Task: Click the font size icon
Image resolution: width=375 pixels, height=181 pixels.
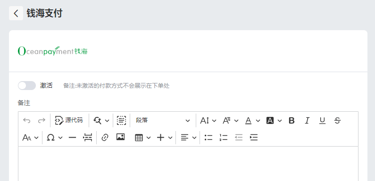Action: (205, 121)
